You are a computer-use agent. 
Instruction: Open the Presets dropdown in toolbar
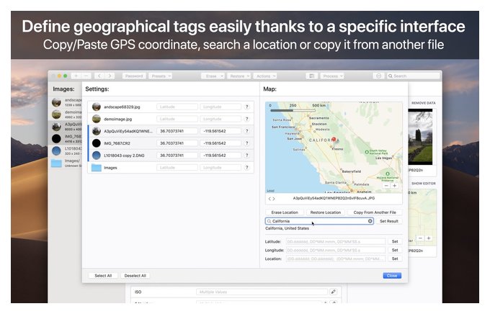[x=161, y=76]
